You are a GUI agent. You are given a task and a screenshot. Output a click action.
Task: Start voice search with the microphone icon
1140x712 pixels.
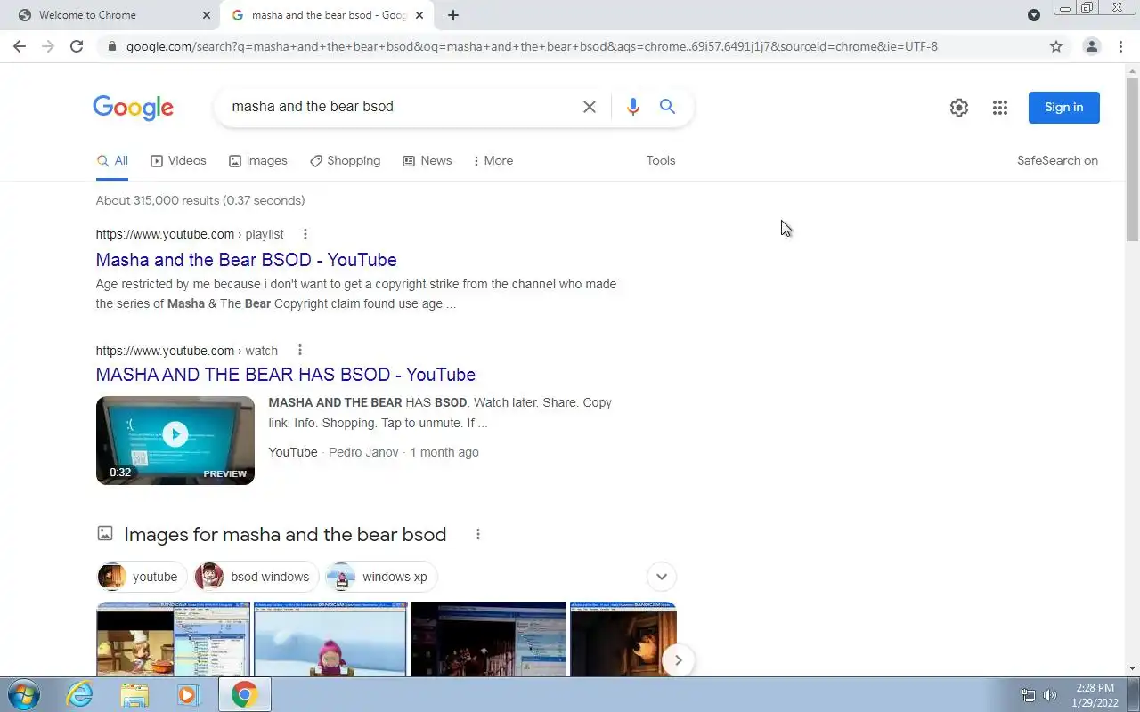pyautogui.click(x=633, y=107)
